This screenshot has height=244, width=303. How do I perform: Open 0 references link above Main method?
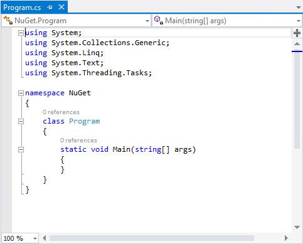[x=78, y=141]
